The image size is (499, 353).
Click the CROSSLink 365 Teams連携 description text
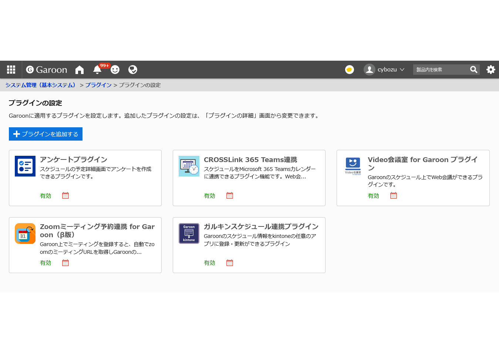pos(260,172)
